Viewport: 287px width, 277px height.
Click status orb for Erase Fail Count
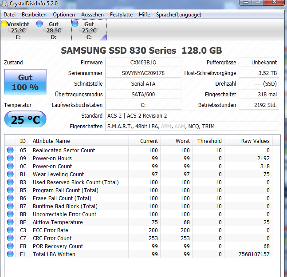[10, 198]
